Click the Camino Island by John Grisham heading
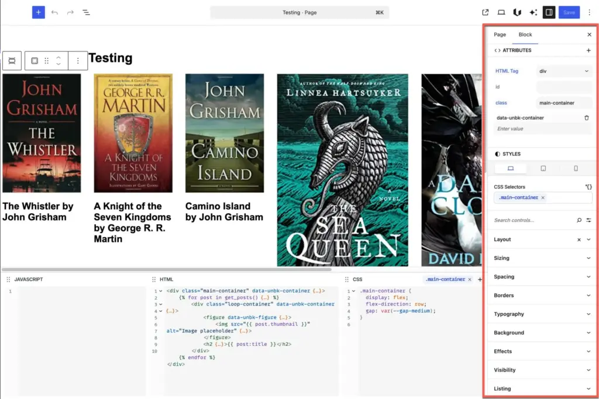This screenshot has width=599, height=399. (x=224, y=211)
